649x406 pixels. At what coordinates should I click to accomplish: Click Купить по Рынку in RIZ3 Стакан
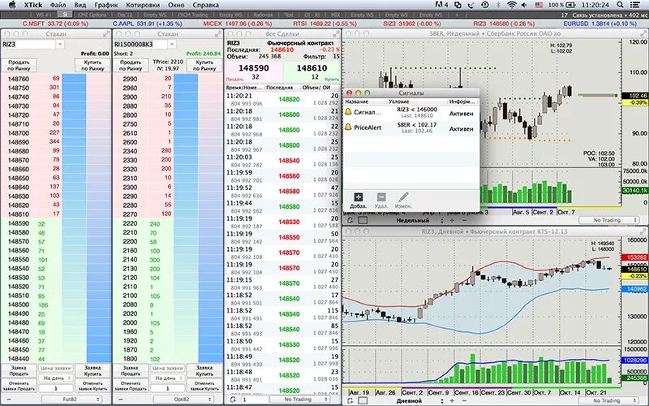click(x=92, y=66)
